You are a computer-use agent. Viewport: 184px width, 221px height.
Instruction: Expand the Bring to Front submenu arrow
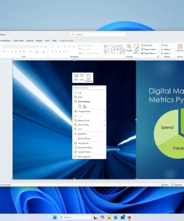click(x=104, y=121)
